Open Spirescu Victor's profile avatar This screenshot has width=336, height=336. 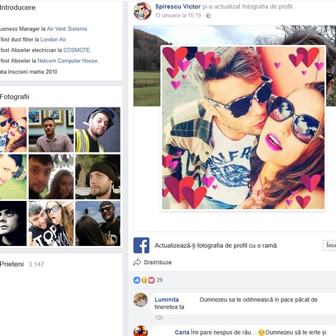click(x=142, y=11)
